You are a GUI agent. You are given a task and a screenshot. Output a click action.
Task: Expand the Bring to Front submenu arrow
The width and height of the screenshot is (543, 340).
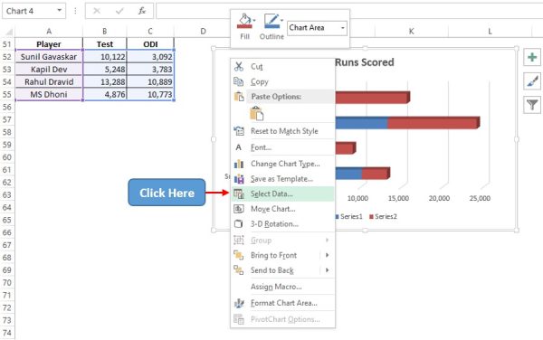(328, 255)
